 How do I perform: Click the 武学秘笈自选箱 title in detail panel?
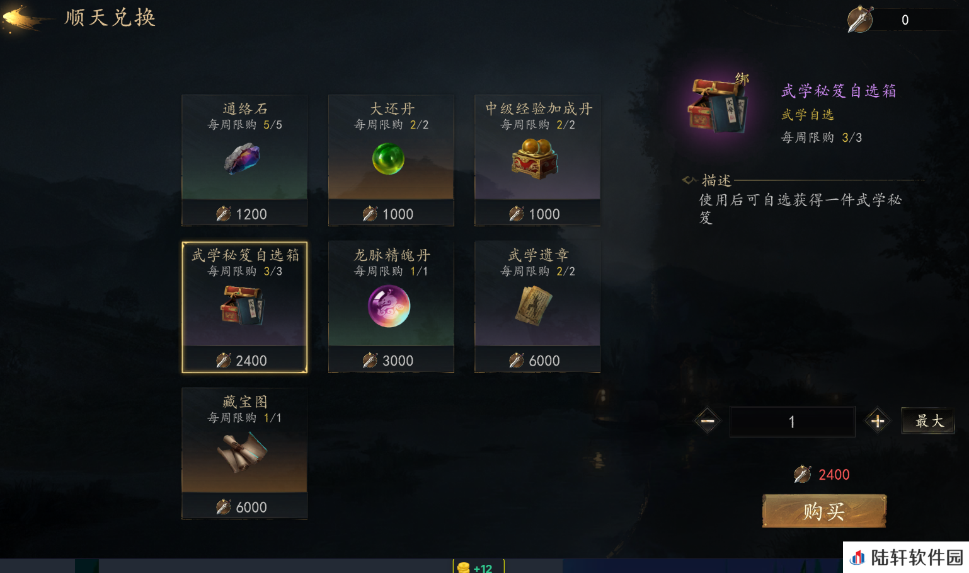click(x=839, y=91)
